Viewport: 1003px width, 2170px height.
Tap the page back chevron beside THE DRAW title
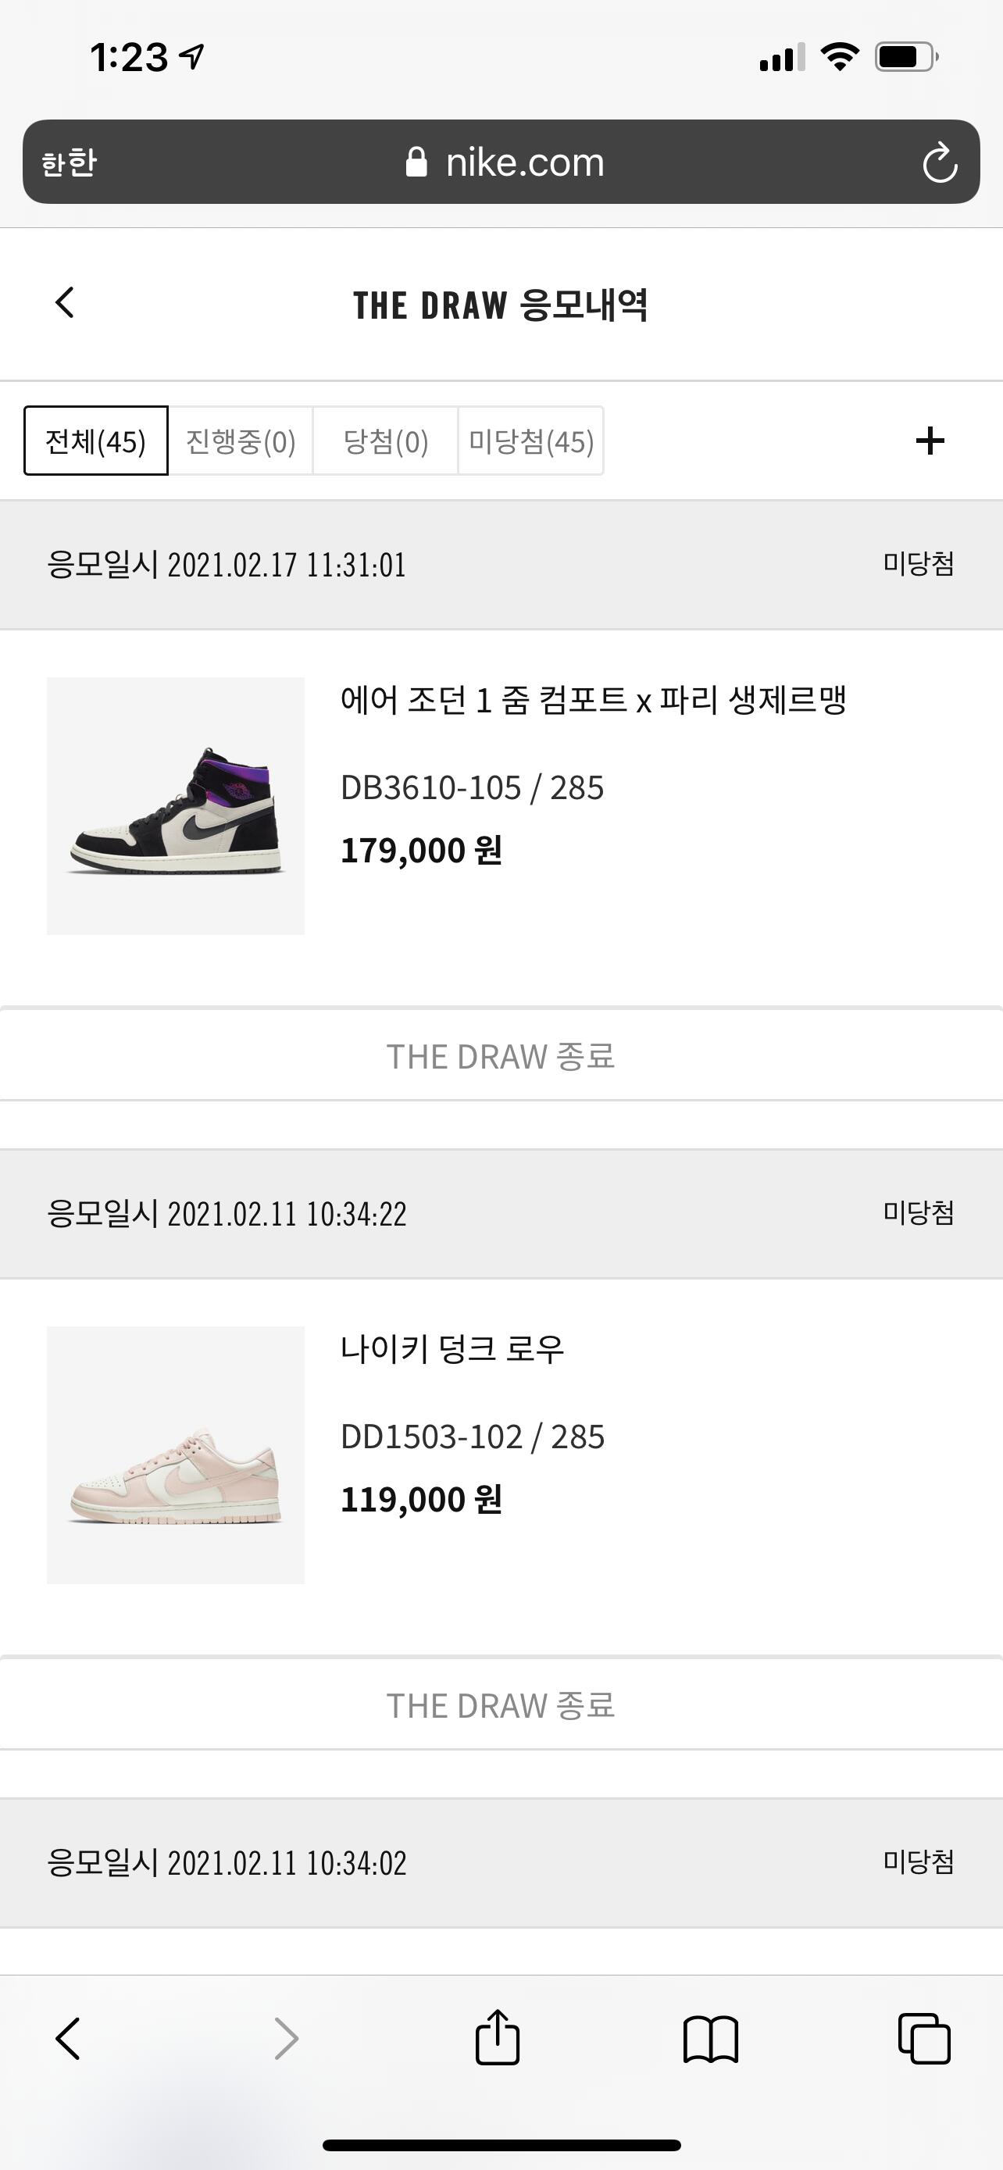pyautogui.click(x=65, y=302)
